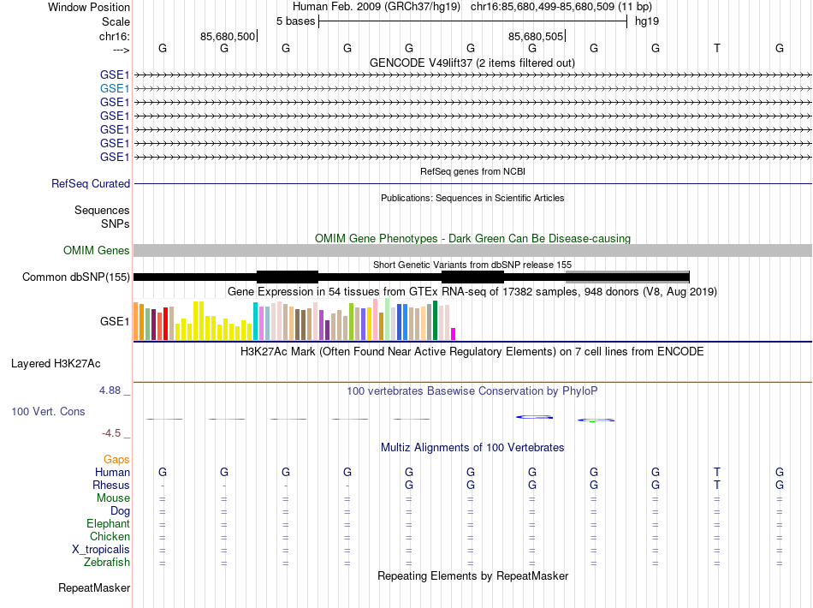The image size is (813, 608).
Task: Click the RepeatMasker track label
Action: pos(94,587)
